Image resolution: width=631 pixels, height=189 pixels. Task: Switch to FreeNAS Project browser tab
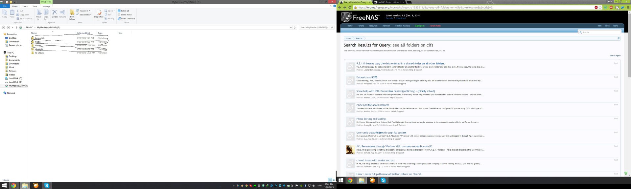pos(387,2)
